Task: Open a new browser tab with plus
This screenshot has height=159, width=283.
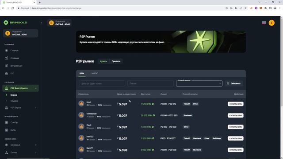Action: pyautogui.click(x=40, y=3)
